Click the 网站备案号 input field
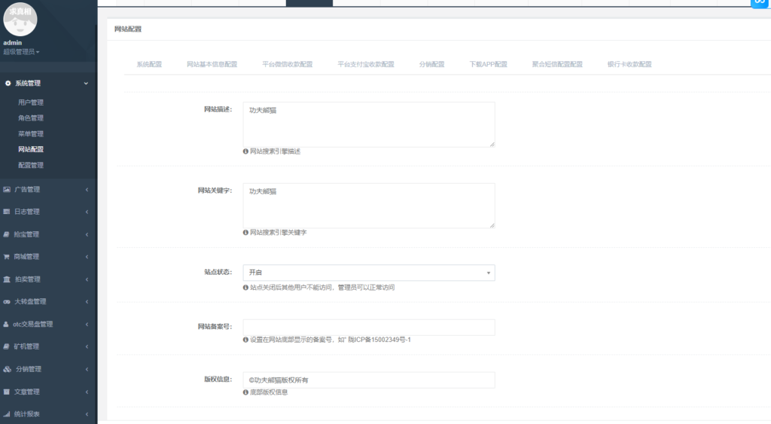Image resolution: width=771 pixels, height=424 pixels. click(x=369, y=328)
